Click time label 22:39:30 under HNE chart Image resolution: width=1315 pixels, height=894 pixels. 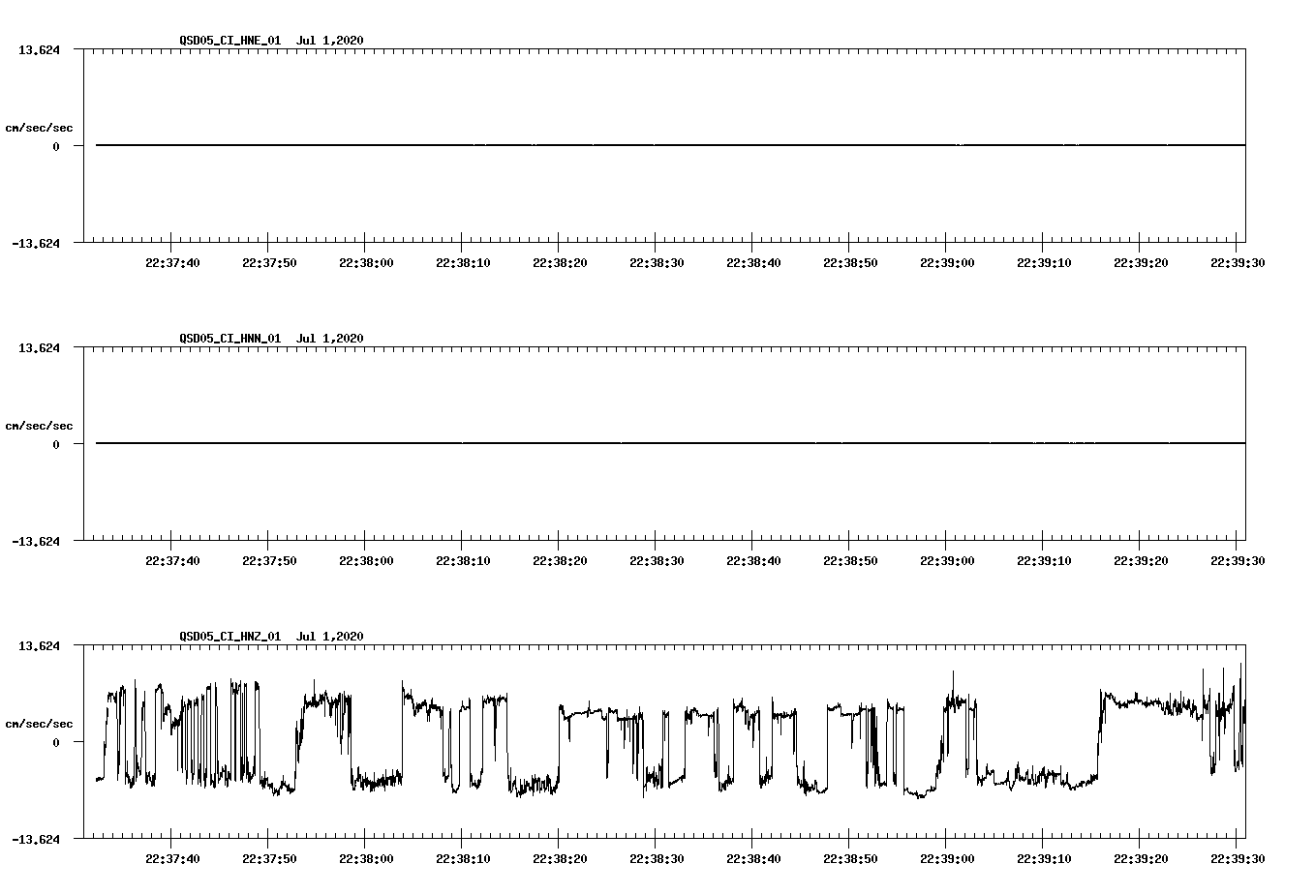[1238, 262]
